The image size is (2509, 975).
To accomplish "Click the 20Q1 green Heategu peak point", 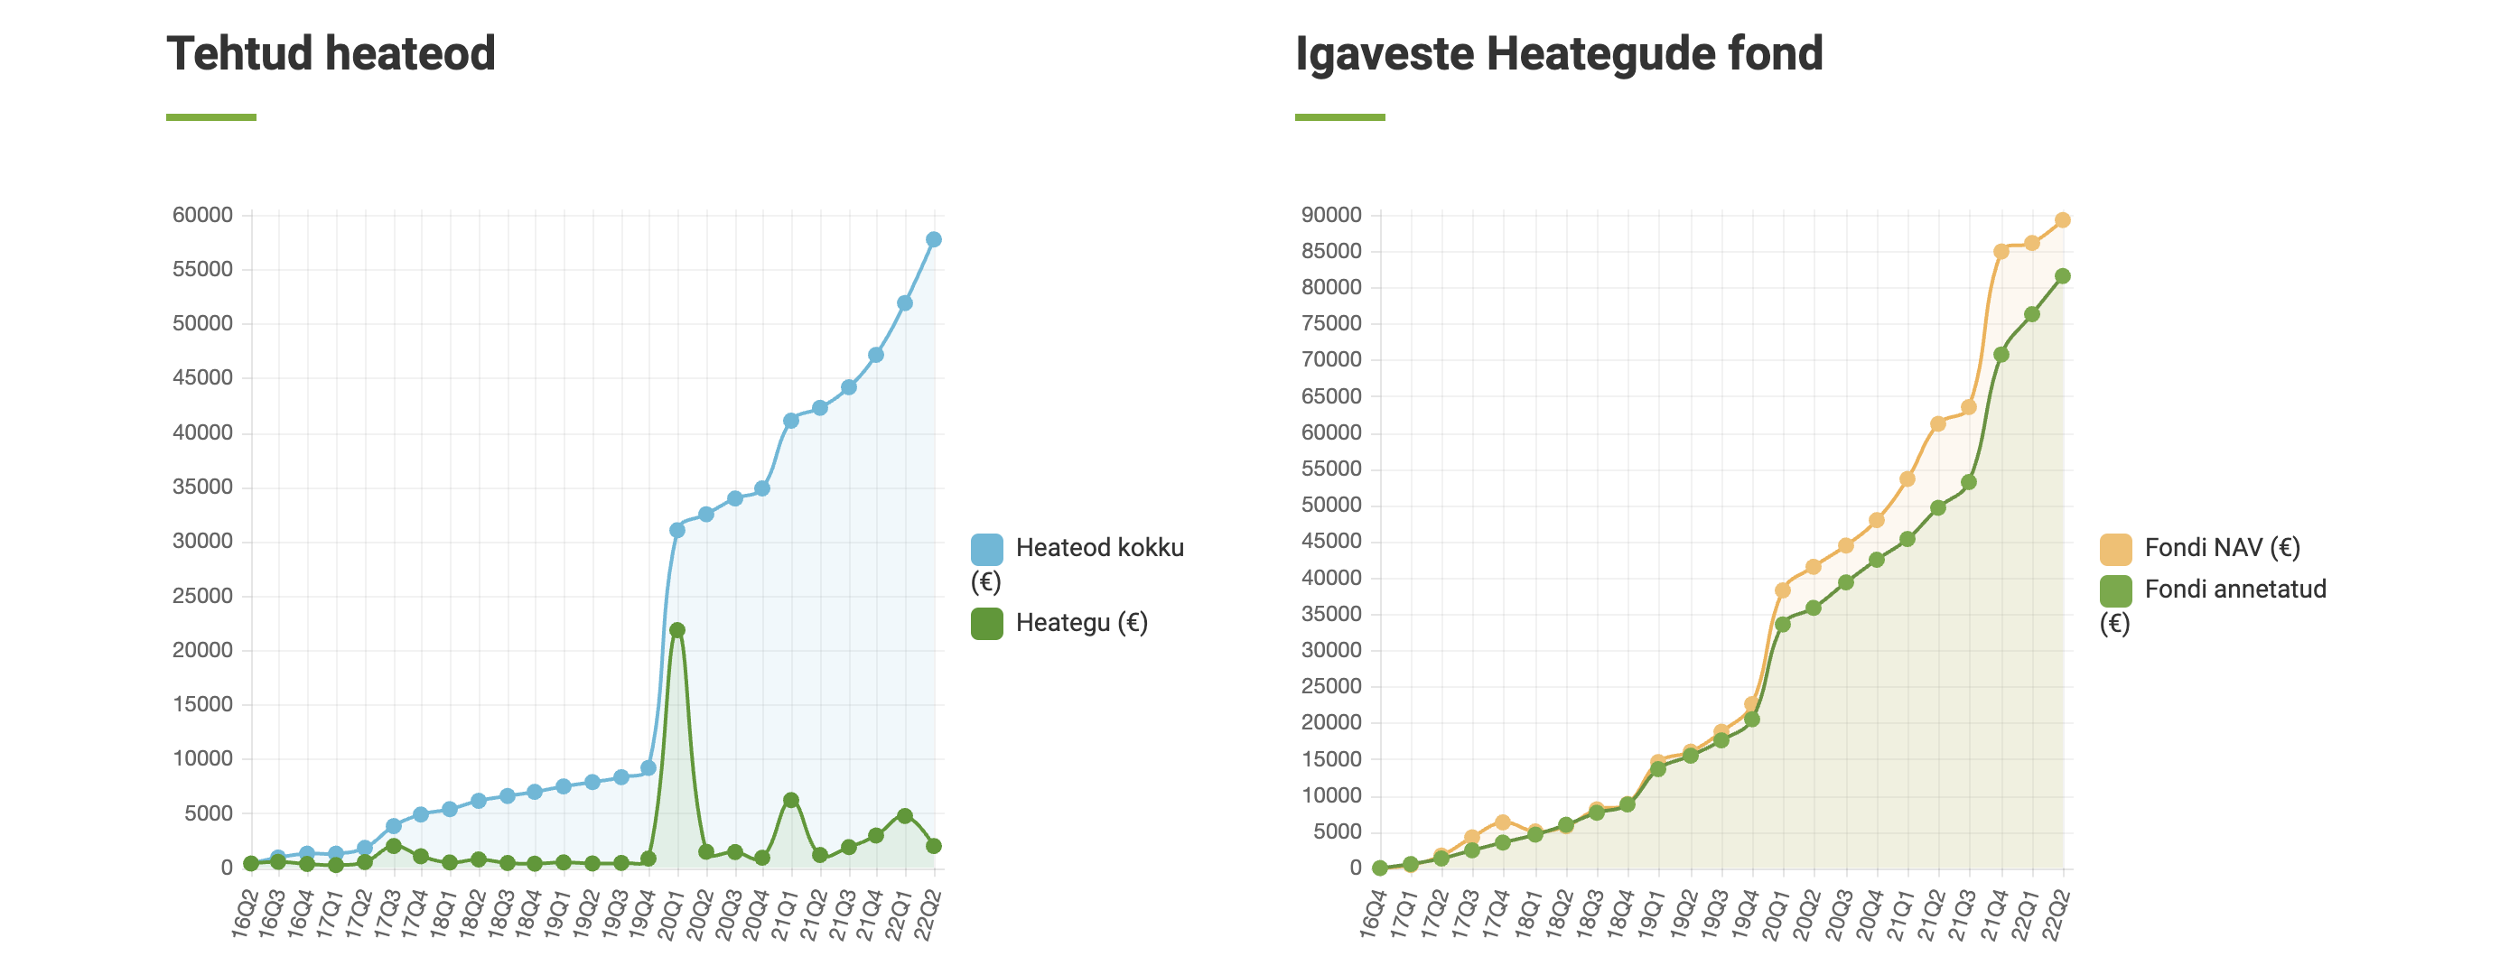I will [676, 630].
